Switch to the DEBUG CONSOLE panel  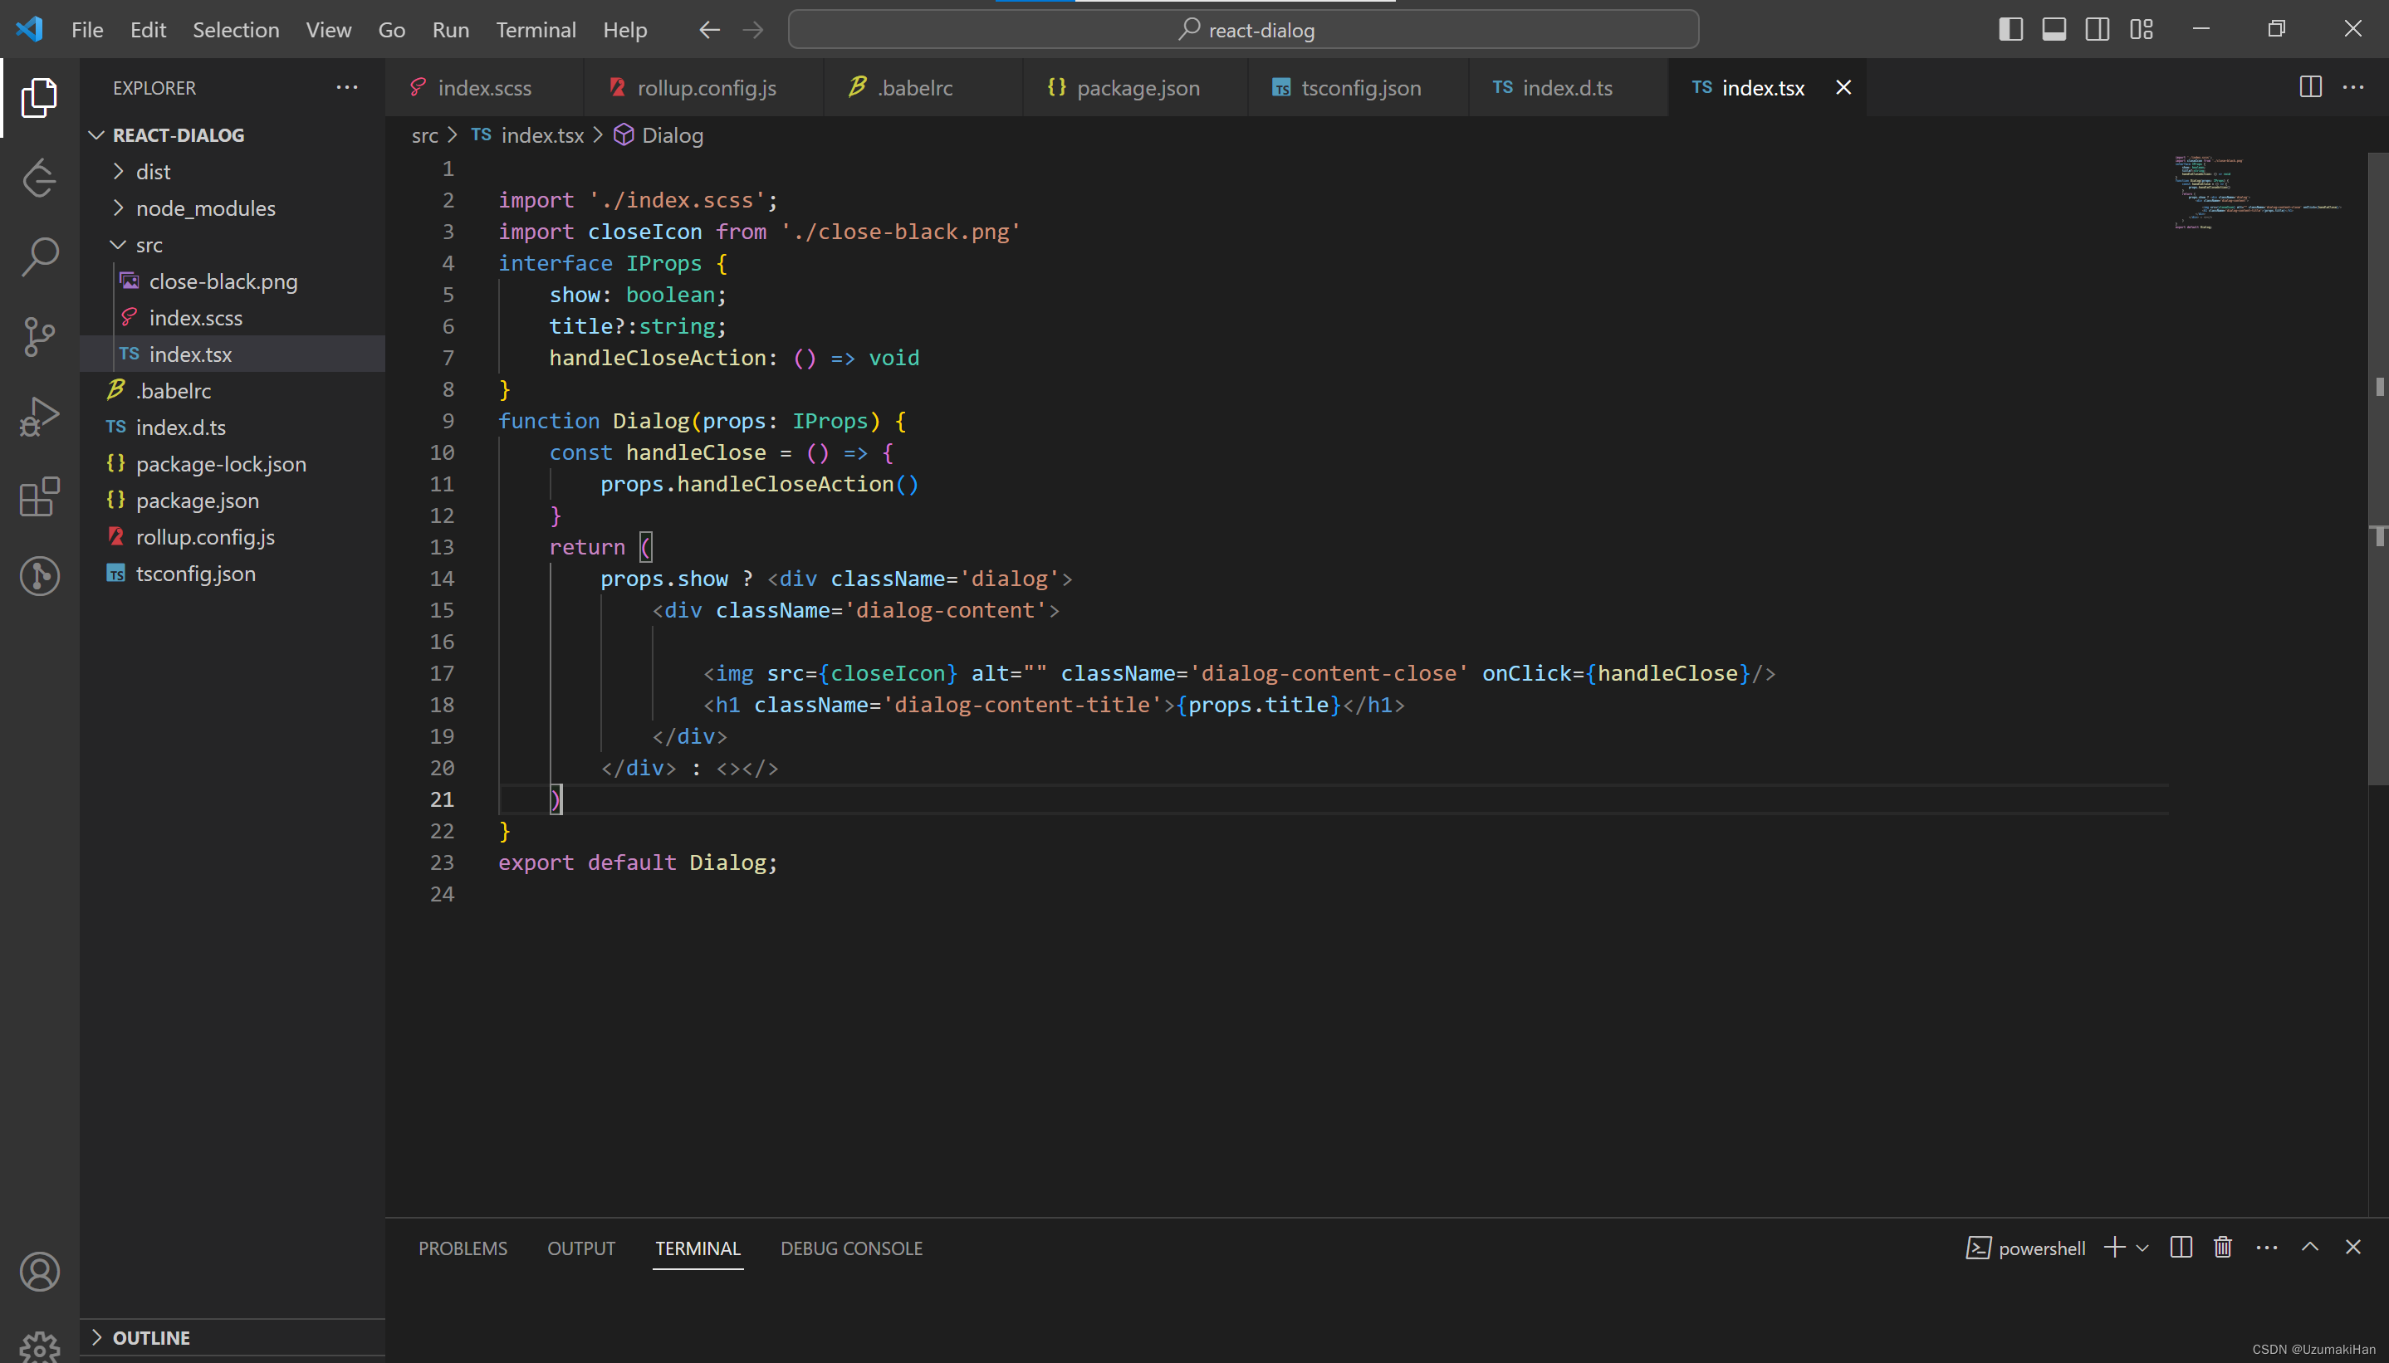coord(850,1248)
